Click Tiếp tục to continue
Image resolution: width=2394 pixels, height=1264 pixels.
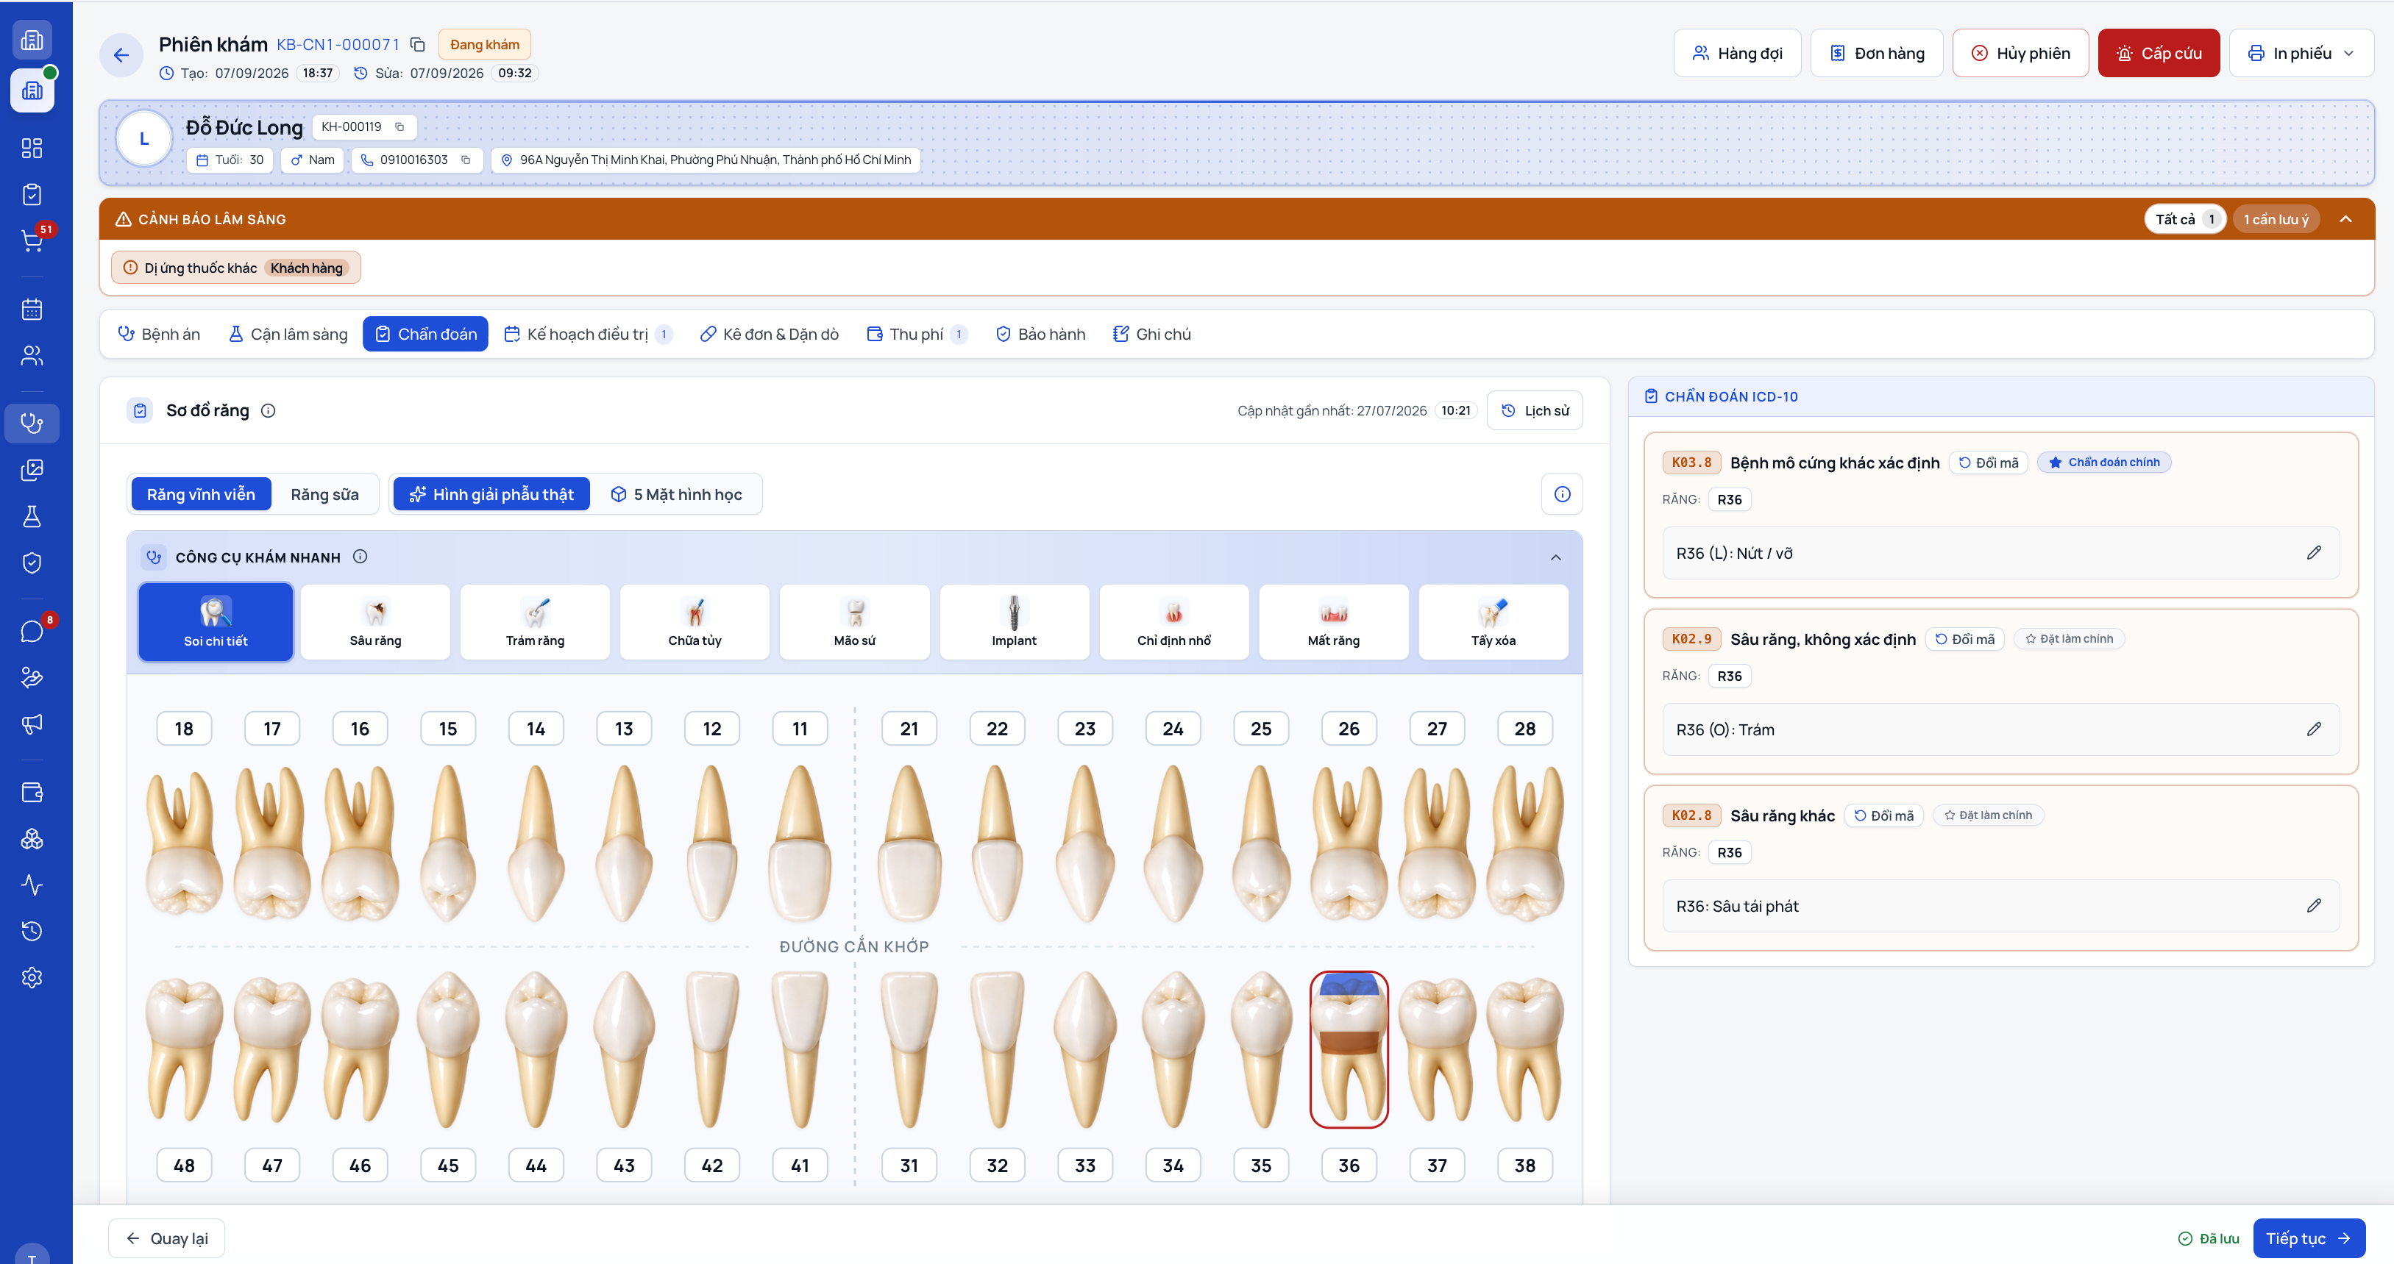pos(2309,1238)
